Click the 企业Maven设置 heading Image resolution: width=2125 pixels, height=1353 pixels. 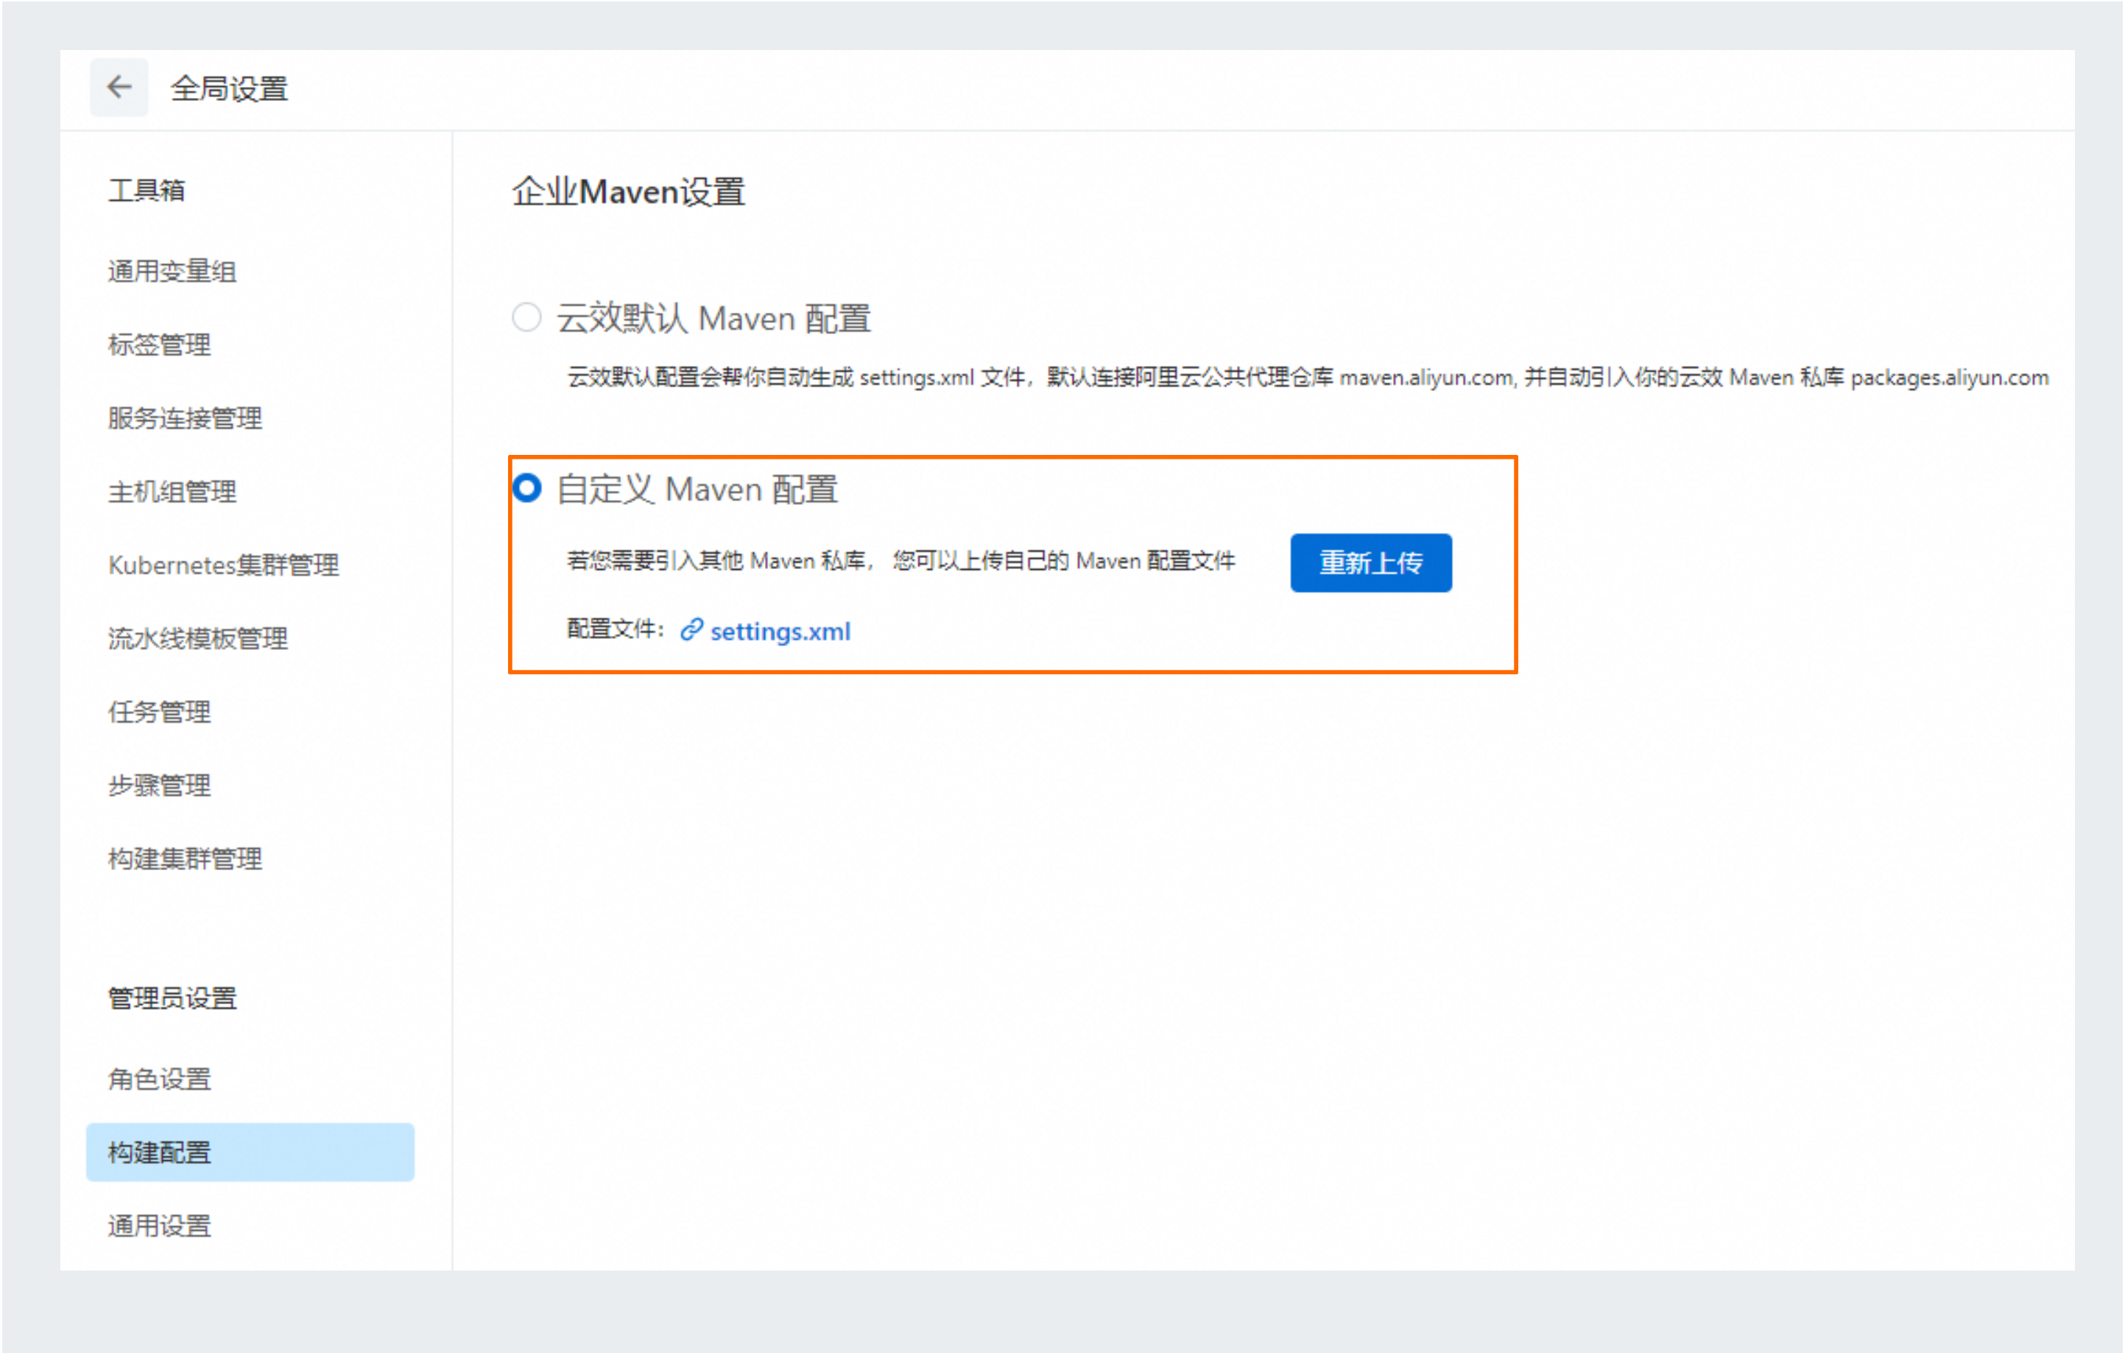coord(630,191)
